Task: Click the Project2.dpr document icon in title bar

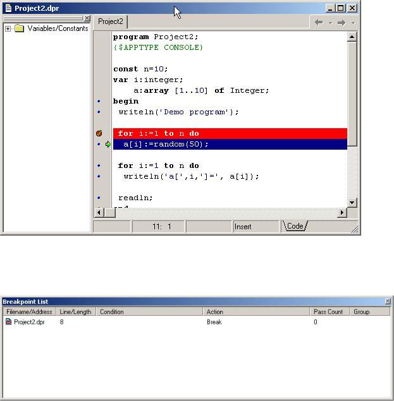Action: pyautogui.click(x=8, y=8)
